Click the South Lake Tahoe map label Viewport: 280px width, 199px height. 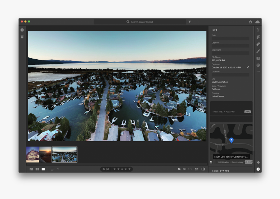[231, 157]
